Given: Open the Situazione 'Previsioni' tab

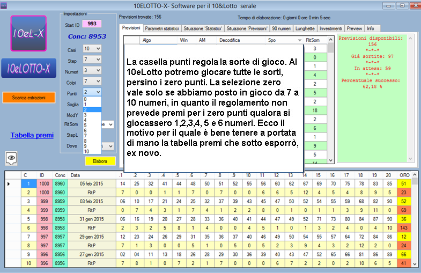Looking at the screenshot, I should [x=247, y=28].
